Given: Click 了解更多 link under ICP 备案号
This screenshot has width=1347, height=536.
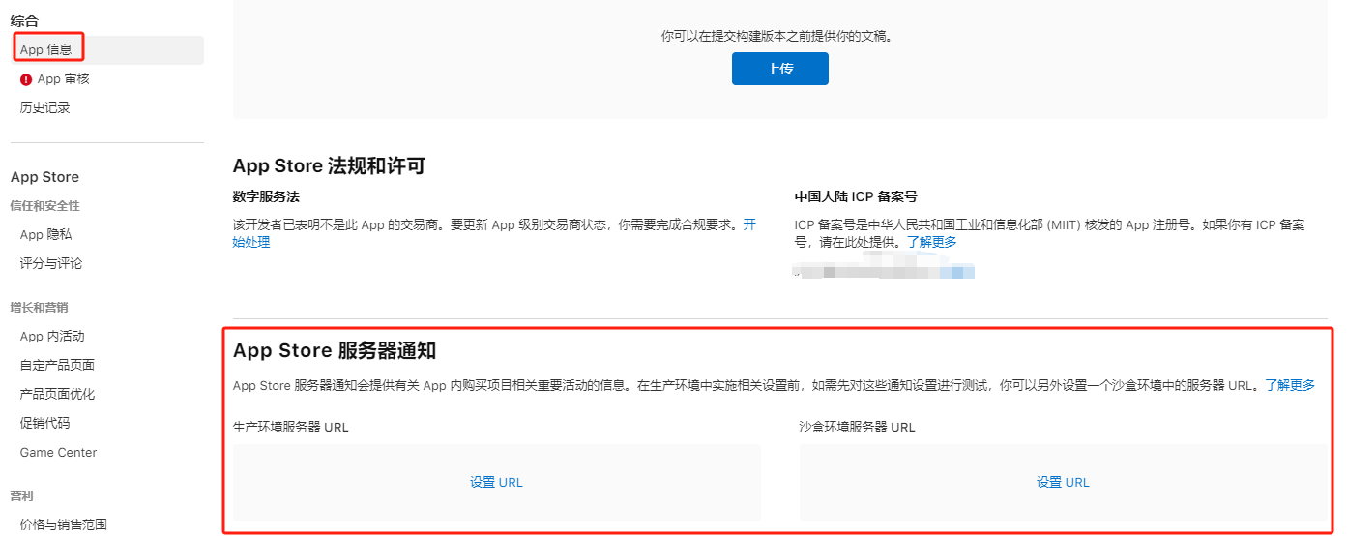Looking at the screenshot, I should tap(932, 242).
